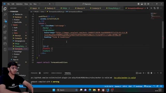Open the jsx-a11y/anchor-is-valid link
166x93 pixels.
(x=125, y=78)
